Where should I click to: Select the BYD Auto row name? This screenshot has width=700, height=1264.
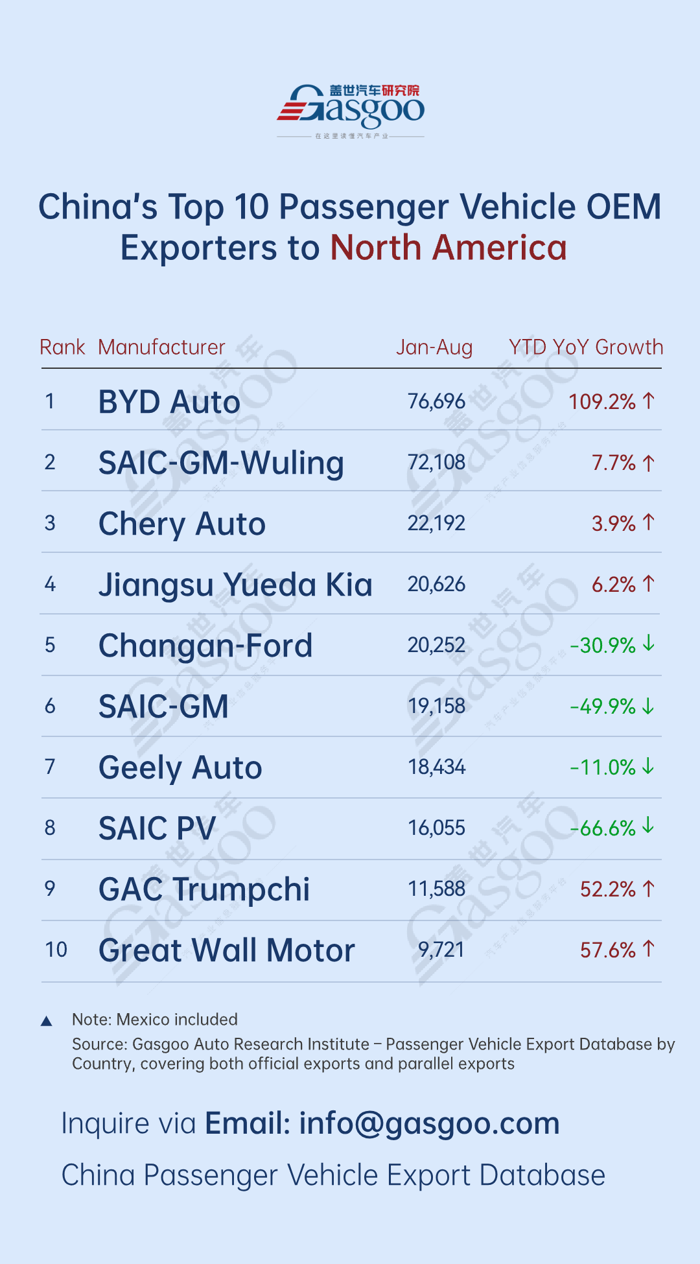coord(169,402)
